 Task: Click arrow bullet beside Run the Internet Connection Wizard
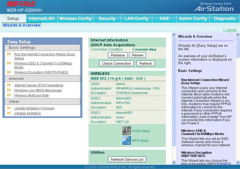click(x=9, y=54)
